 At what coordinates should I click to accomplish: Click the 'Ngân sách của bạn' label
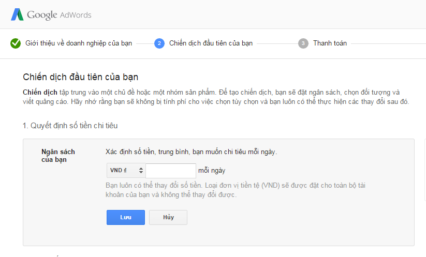[58, 156]
